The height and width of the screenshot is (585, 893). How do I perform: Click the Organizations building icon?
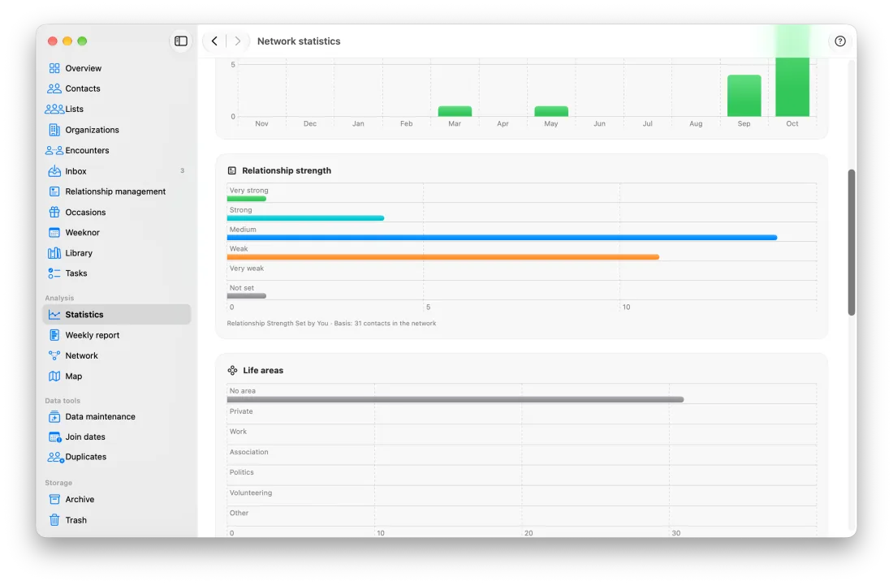(54, 130)
